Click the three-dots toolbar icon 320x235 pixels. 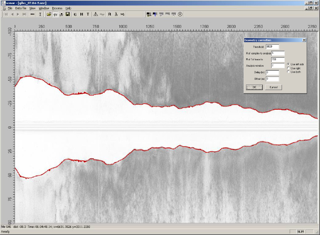(x=32, y=14)
